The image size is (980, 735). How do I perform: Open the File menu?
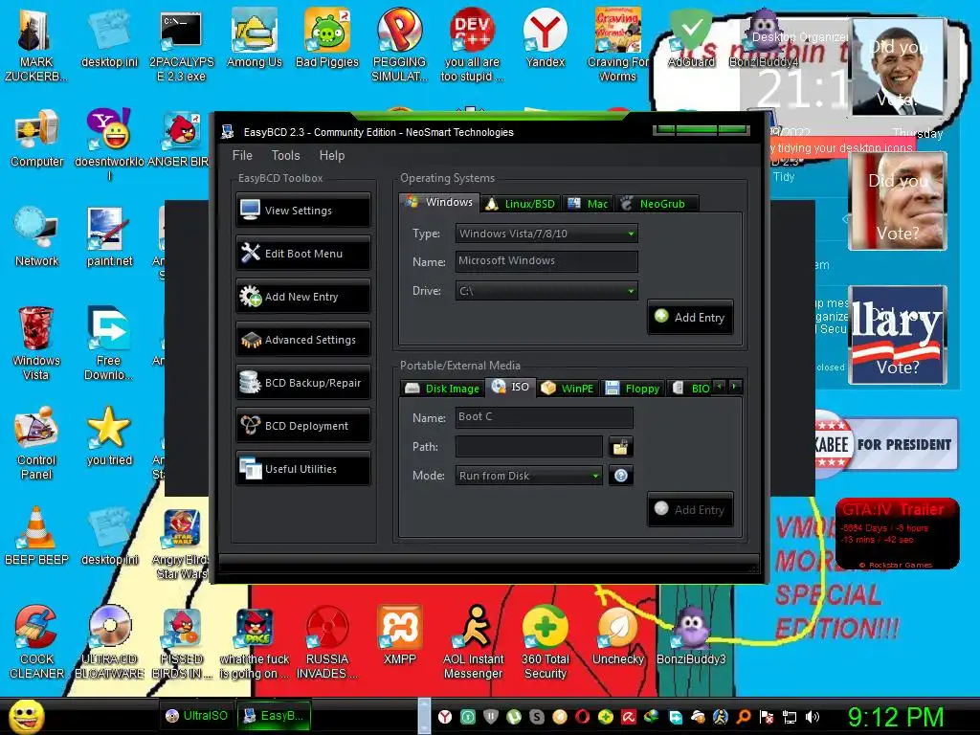click(242, 155)
